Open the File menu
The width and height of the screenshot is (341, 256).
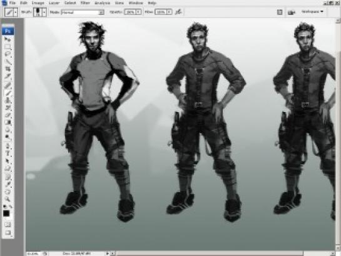13,3
